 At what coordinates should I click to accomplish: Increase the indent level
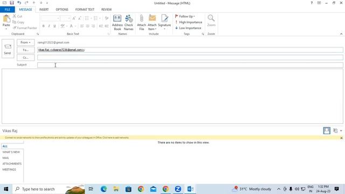(107, 26)
